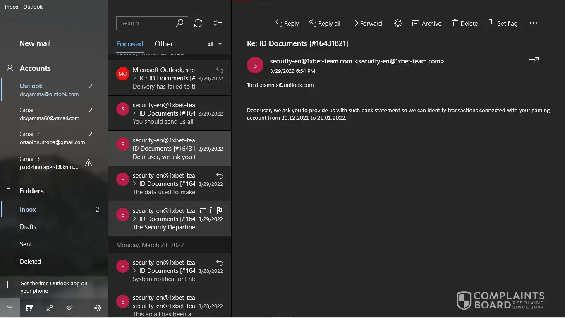This screenshot has height=318, width=565.
Task: Open the Sent folder
Action: [26, 244]
